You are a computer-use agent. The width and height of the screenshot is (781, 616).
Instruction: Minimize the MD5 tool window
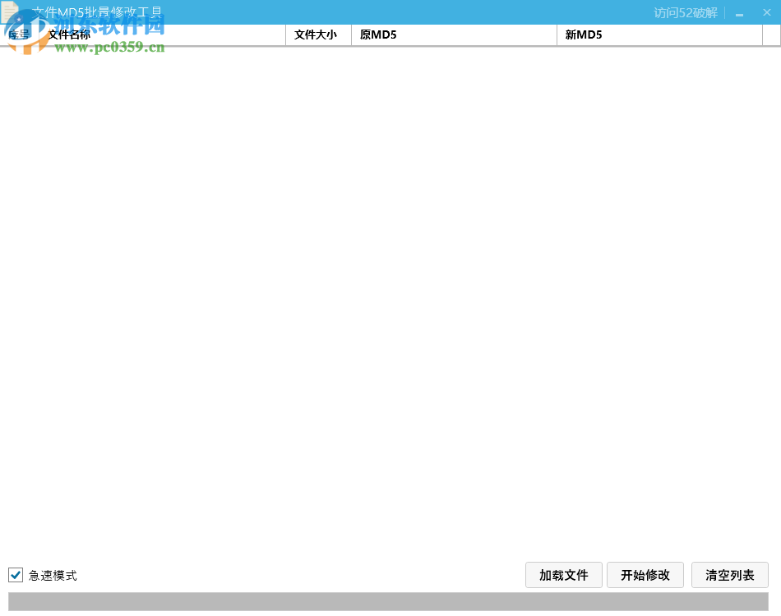pyautogui.click(x=739, y=12)
